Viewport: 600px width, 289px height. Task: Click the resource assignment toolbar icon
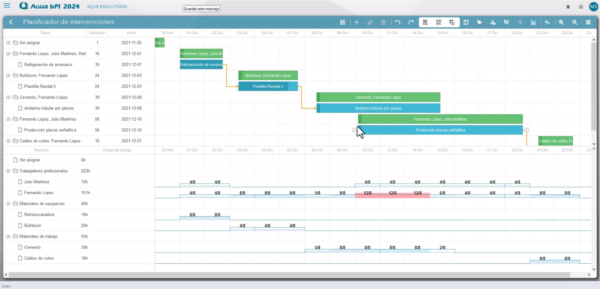tap(493, 22)
